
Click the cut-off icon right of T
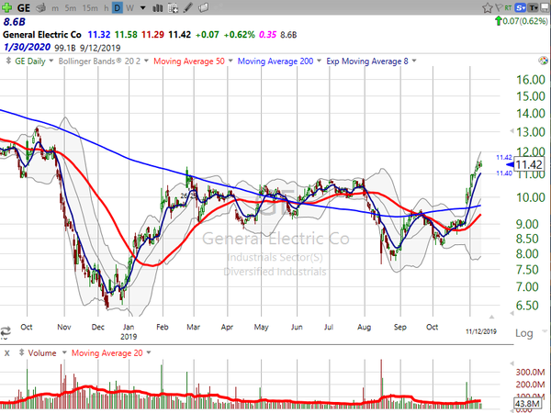click(546, 7)
